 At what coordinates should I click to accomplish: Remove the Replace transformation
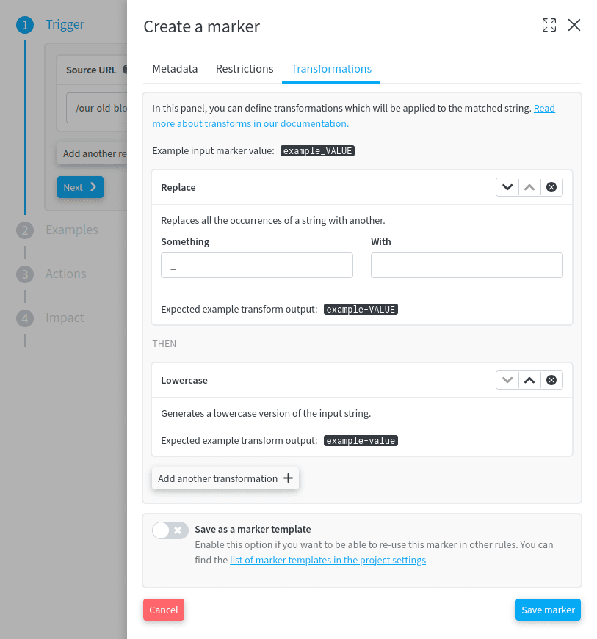click(551, 187)
